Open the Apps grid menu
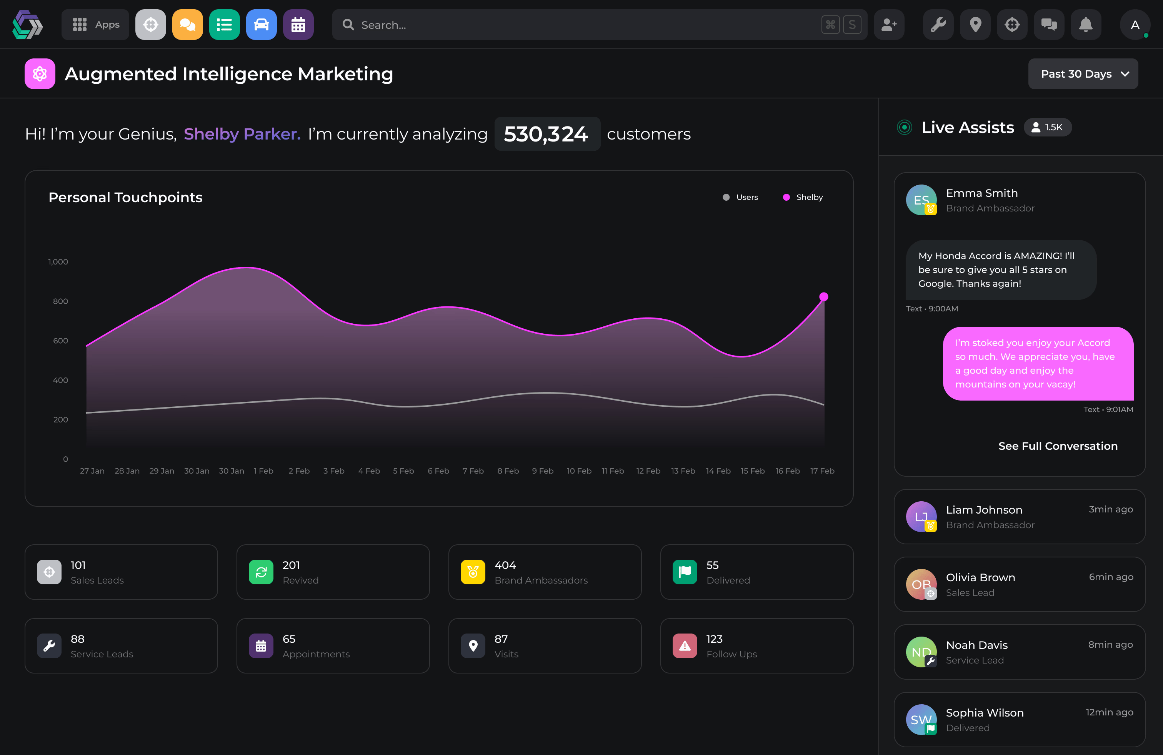The height and width of the screenshot is (755, 1163). [95, 25]
